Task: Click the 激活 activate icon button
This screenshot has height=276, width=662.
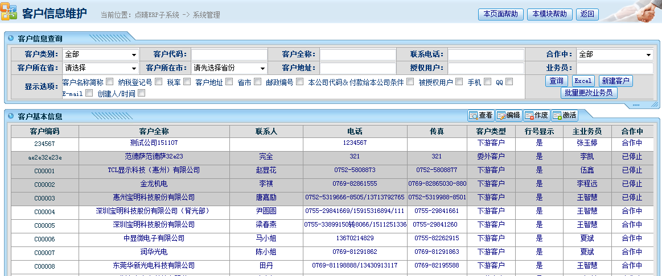Action: [564, 115]
